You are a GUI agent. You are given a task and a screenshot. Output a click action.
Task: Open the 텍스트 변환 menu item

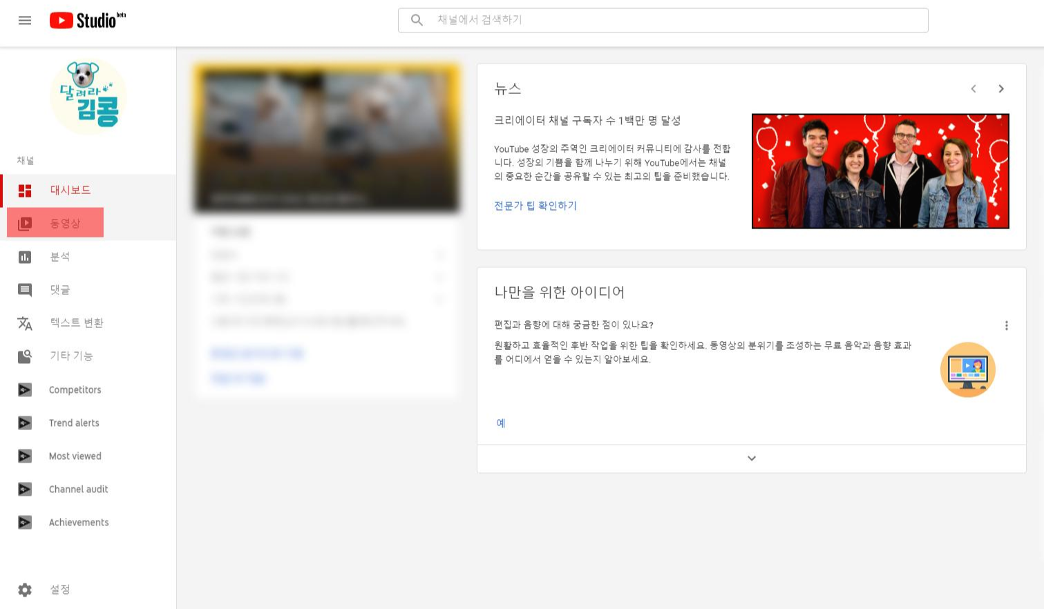click(77, 322)
